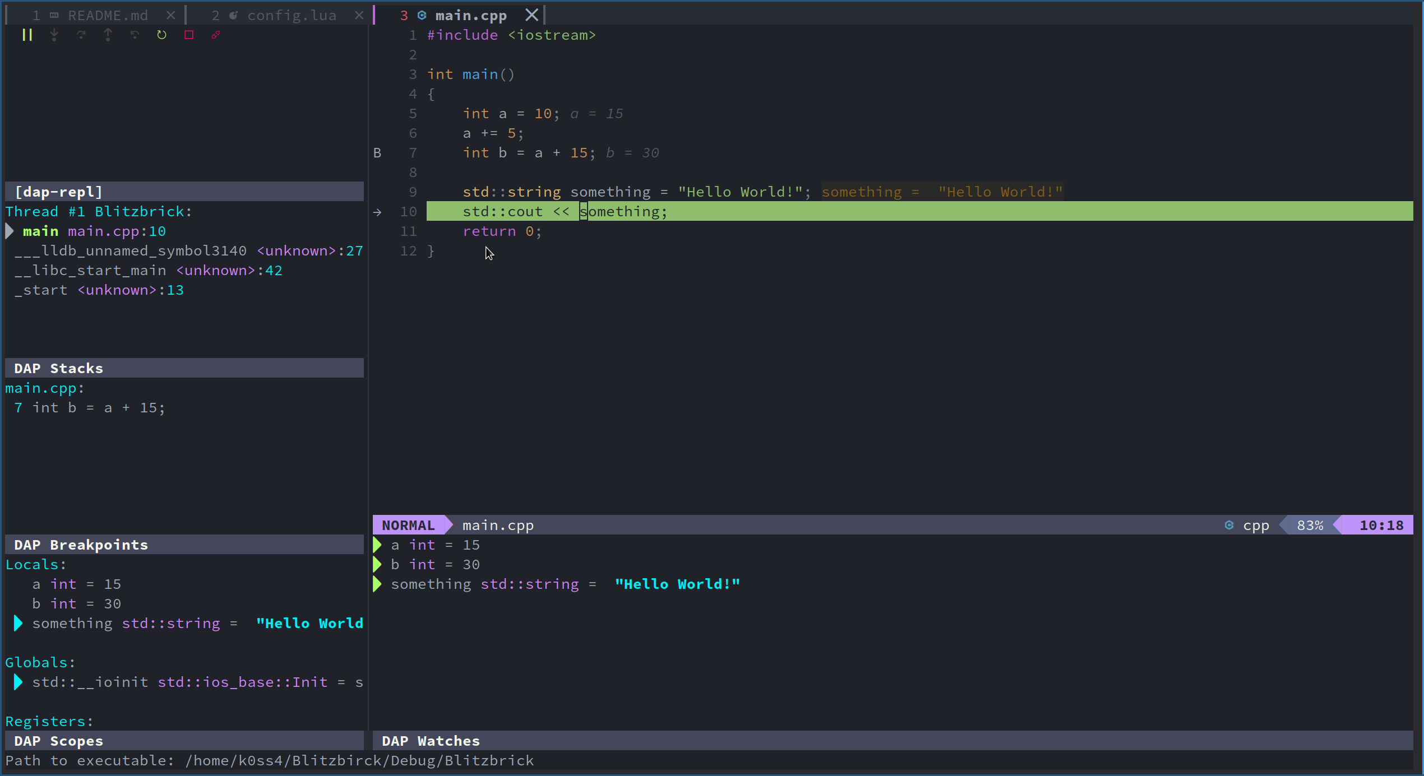
Task: Click the markdown icon on README.md tab
Action: [x=54, y=15]
